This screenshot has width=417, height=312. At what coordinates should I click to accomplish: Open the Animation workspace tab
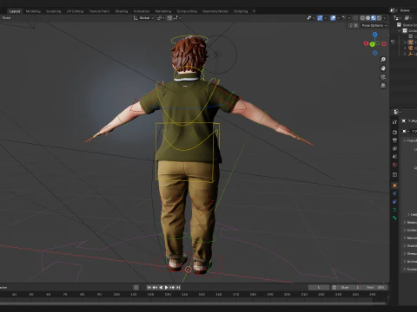[142, 11]
